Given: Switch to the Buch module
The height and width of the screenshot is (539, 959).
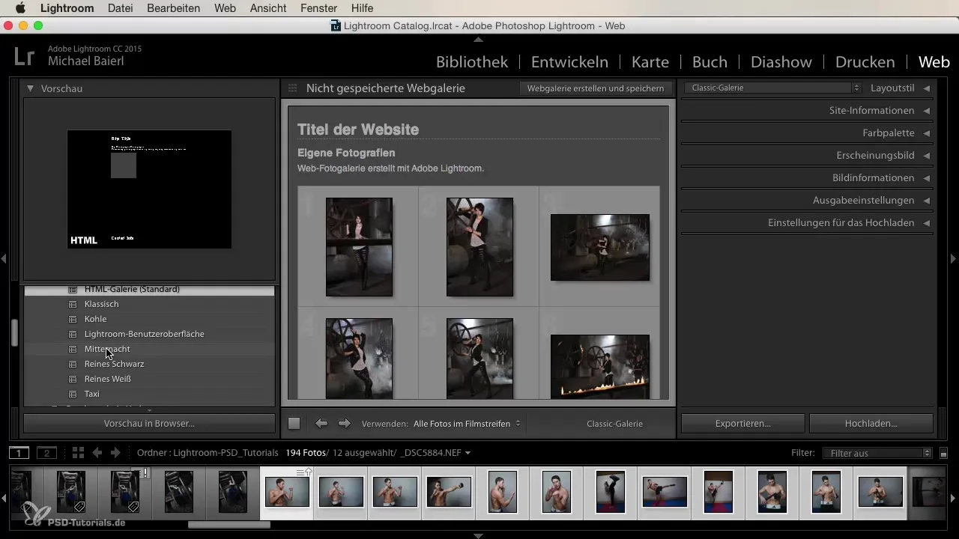Looking at the screenshot, I should [x=710, y=62].
